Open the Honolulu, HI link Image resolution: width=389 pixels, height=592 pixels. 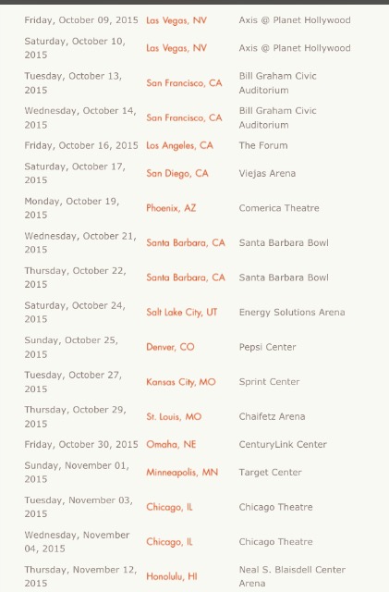coord(172,577)
